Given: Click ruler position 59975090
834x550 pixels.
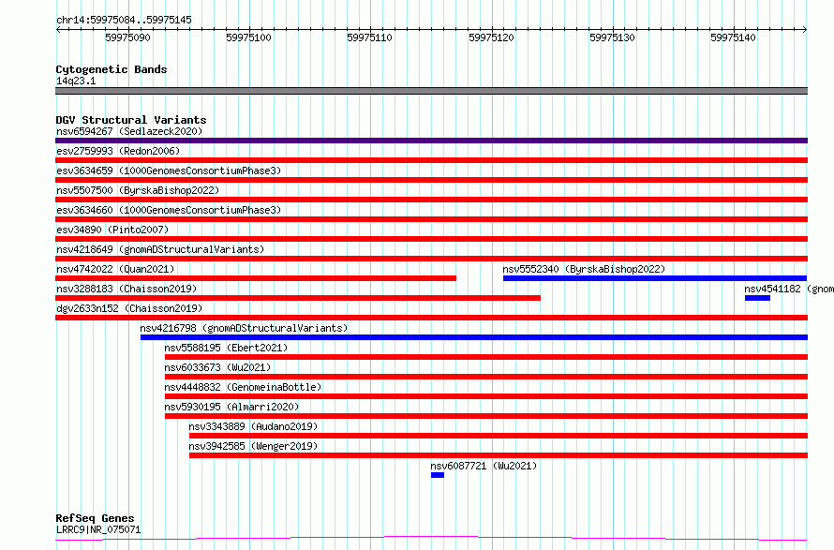Looking at the screenshot, I should (x=127, y=37).
